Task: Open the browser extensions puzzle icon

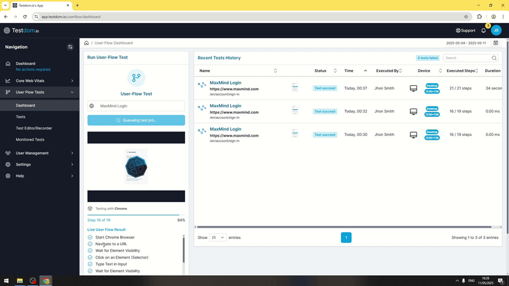Action: 479,17
